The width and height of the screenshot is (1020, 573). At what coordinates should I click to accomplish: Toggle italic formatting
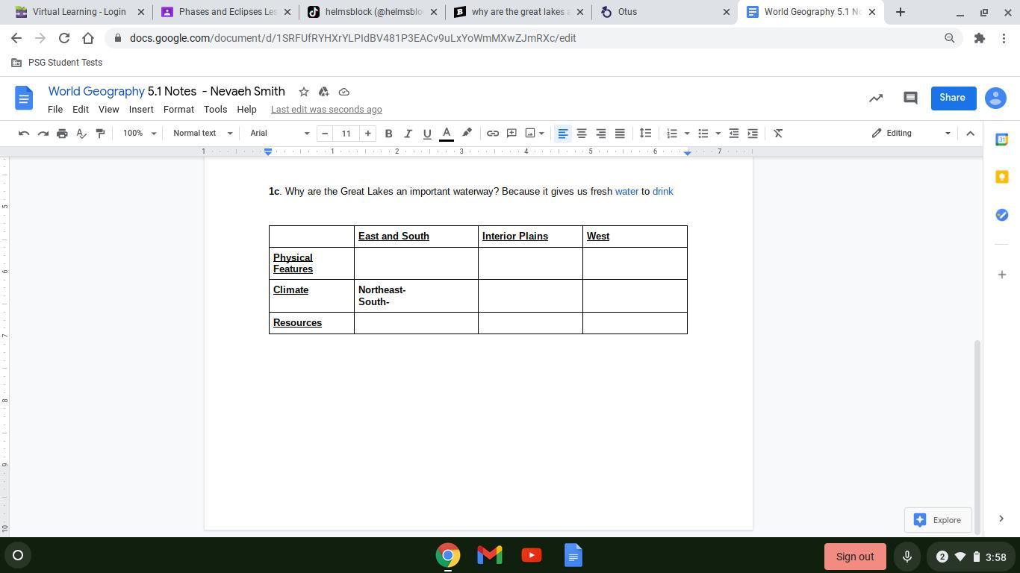tap(408, 134)
